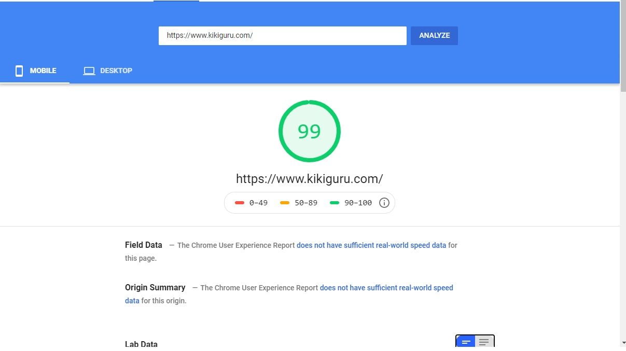Image resolution: width=626 pixels, height=351 pixels.
Task: Open Field Data insufficient speed data link
Action: (x=371, y=245)
